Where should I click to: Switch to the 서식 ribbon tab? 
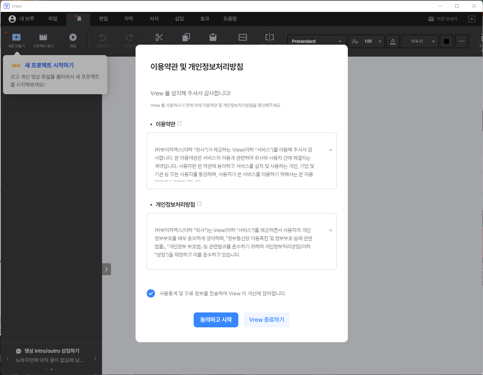tap(154, 19)
